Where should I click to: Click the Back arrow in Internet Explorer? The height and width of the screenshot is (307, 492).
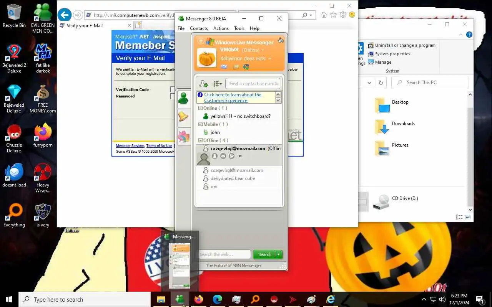(x=64, y=15)
